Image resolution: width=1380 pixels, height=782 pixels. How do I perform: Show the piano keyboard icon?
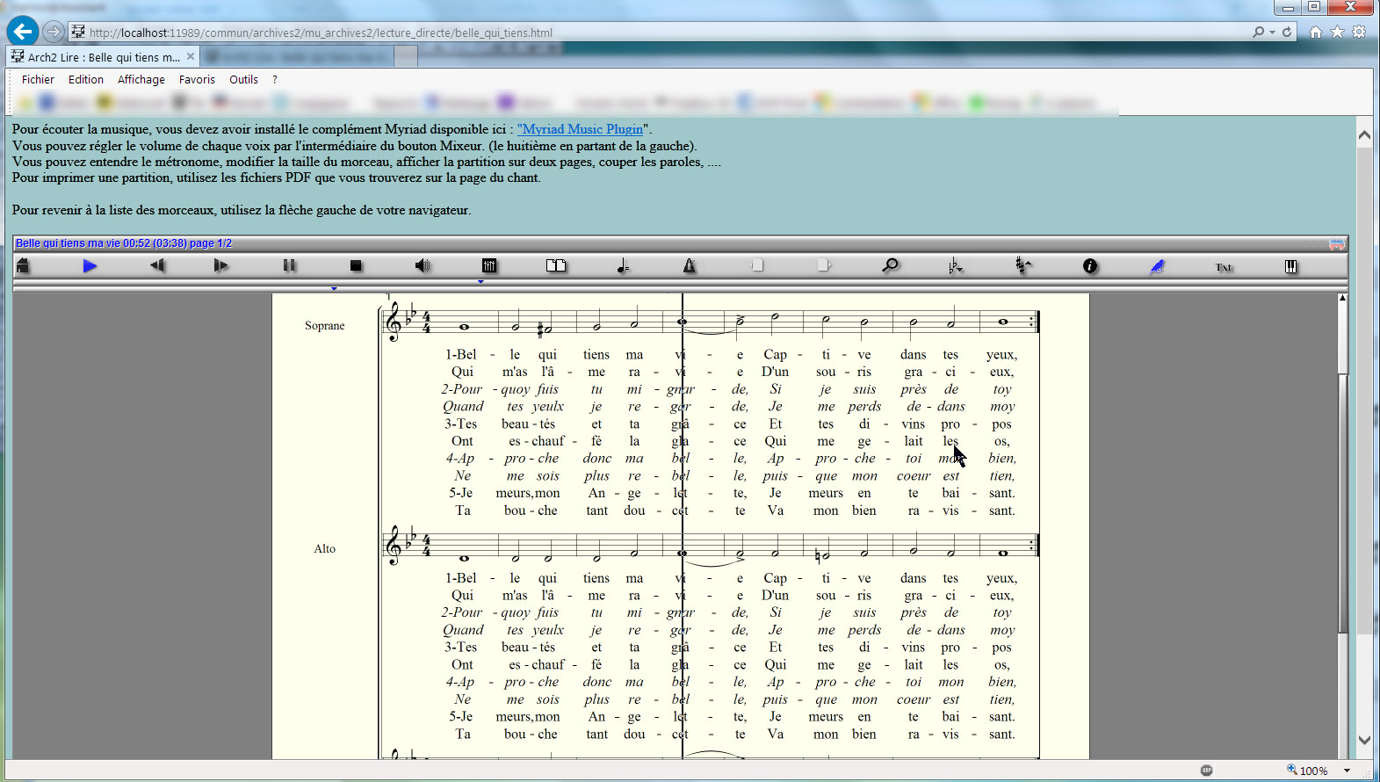pos(1290,265)
